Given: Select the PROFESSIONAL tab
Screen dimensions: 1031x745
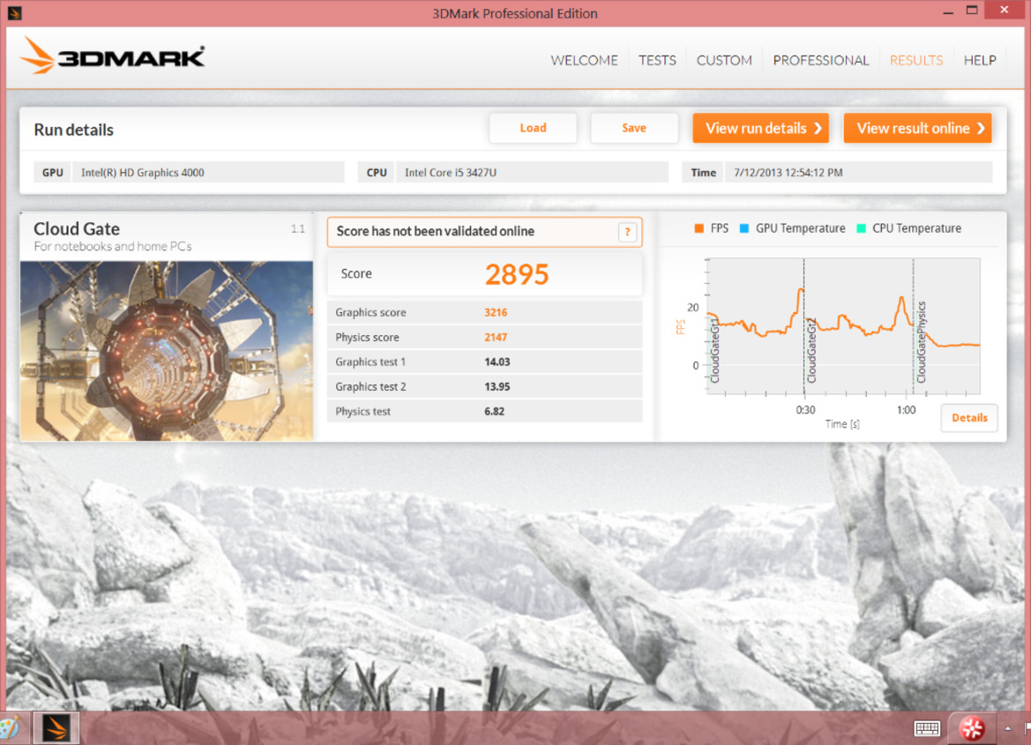Looking at the screenshot, I should 820,61.
